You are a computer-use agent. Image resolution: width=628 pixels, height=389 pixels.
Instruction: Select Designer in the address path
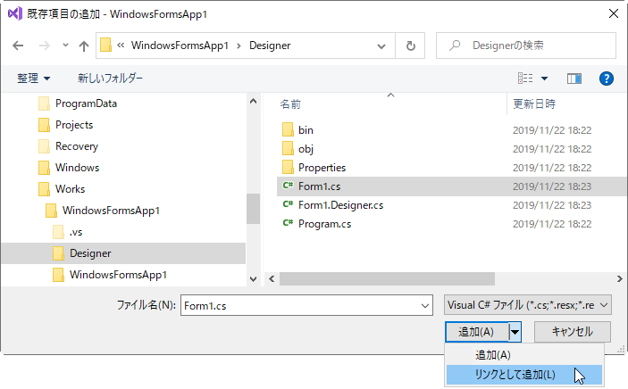270,46
